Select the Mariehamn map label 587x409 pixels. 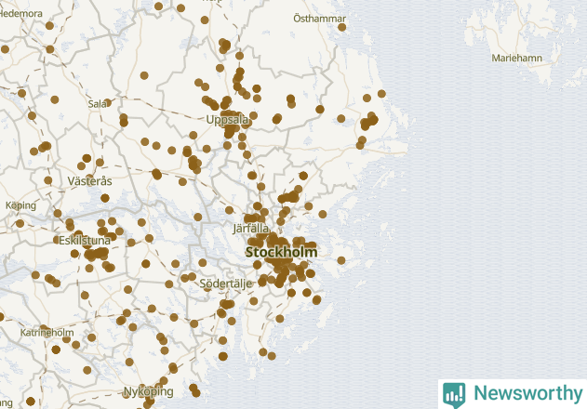coord(517,58)
